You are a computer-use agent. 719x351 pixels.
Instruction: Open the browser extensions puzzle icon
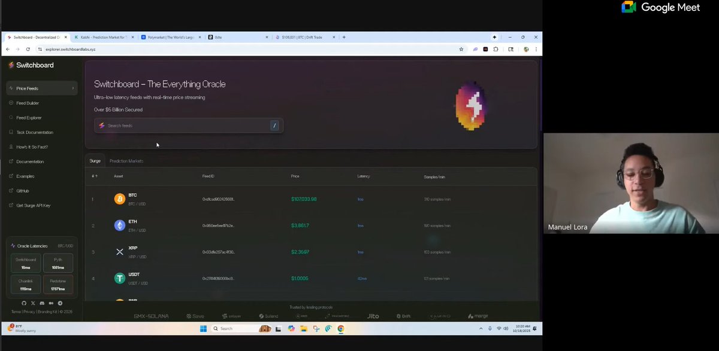coord(496,49)
